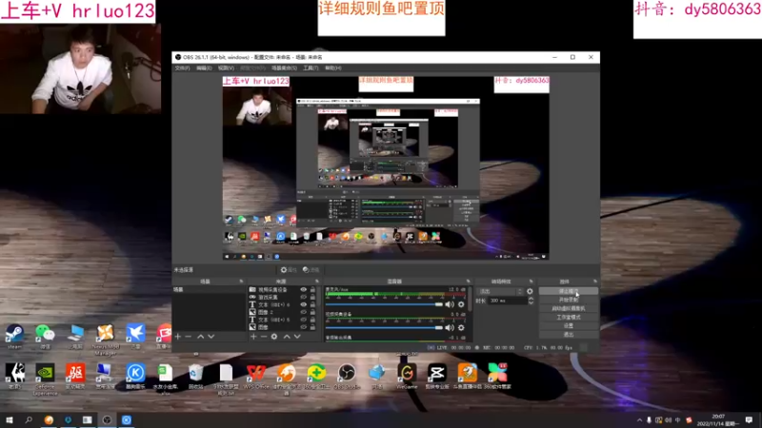
Task: Add a new scene with plus icon
Action: [178, 337]
